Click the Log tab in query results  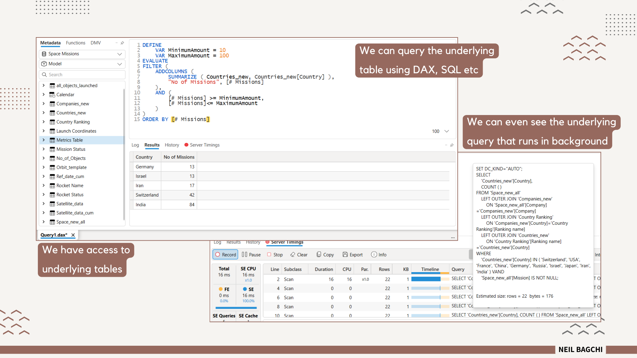pos(136,145)
